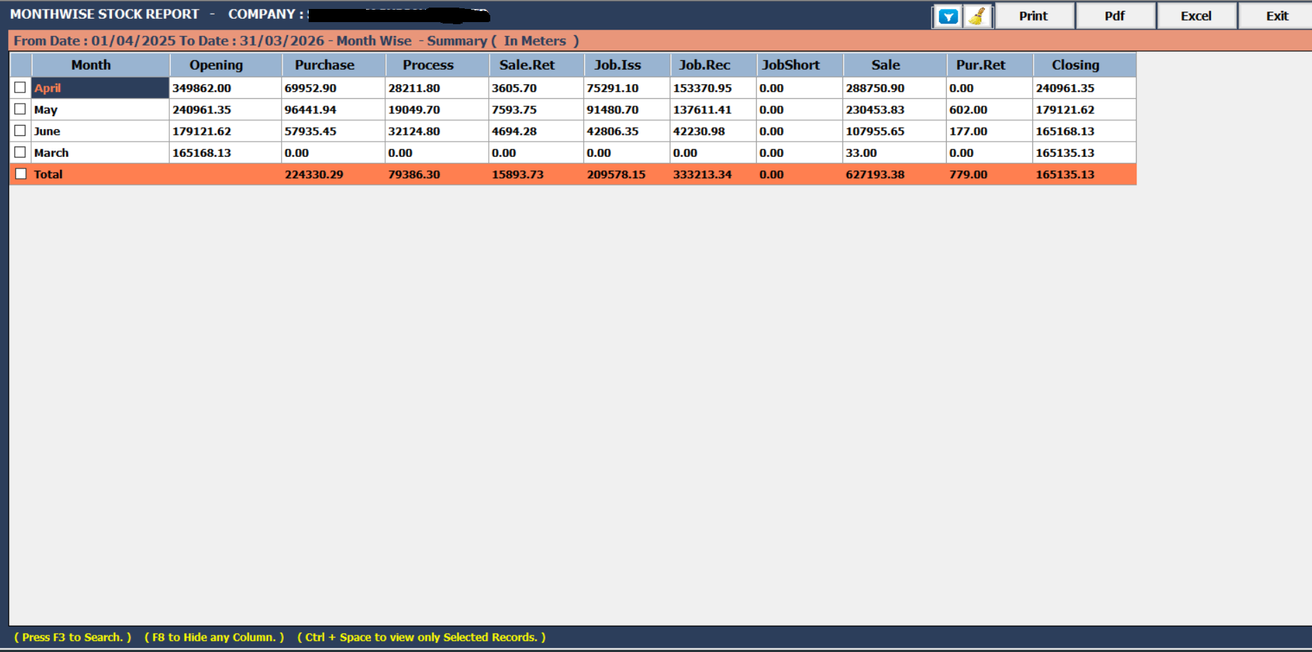
Task: Sort the Purchase column
Action: coord(324,64)
